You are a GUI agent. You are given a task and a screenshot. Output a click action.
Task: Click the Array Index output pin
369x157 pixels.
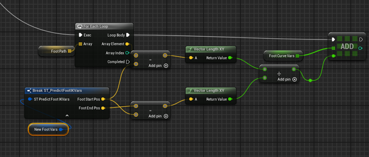pos(127,53)
